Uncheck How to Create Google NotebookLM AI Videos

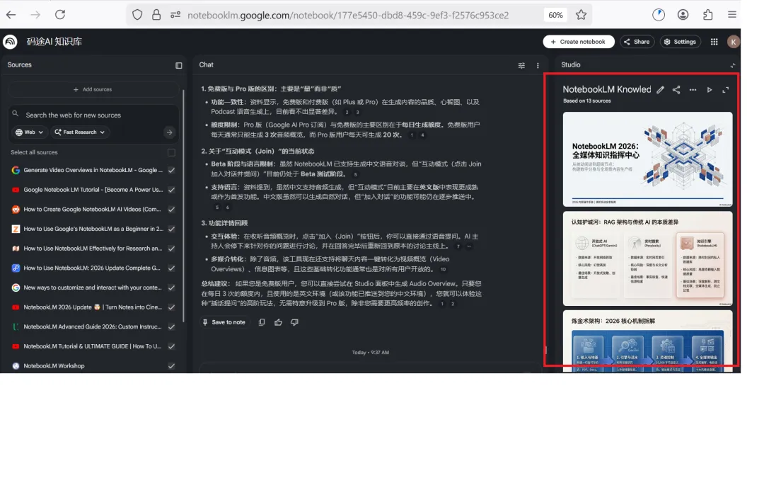coord(171,209)
